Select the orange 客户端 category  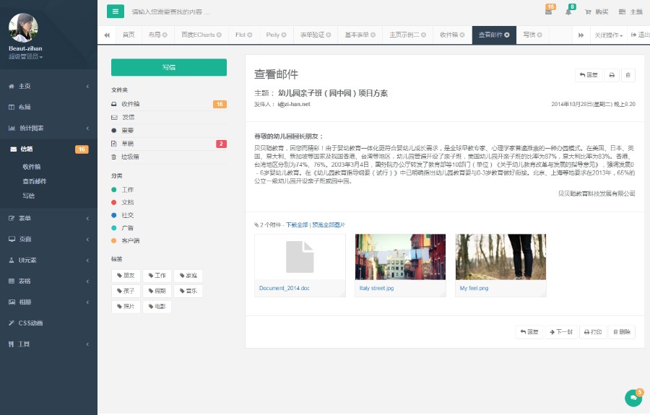[x=126, y=240]
